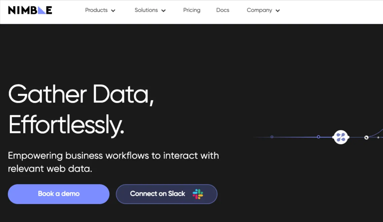Select the small white node on timeline
The height and width of the screenshot is (222, 383).
367,138
